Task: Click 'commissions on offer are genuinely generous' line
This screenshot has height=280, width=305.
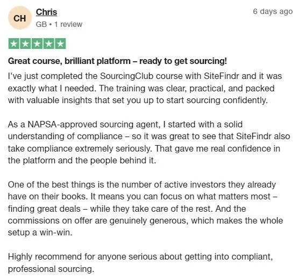Action: 98,221
